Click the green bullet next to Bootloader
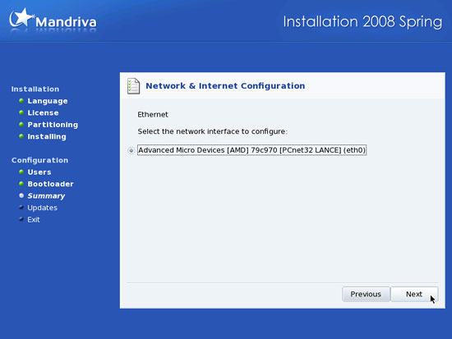Screen dimensions: 452x339 [21, 184]
